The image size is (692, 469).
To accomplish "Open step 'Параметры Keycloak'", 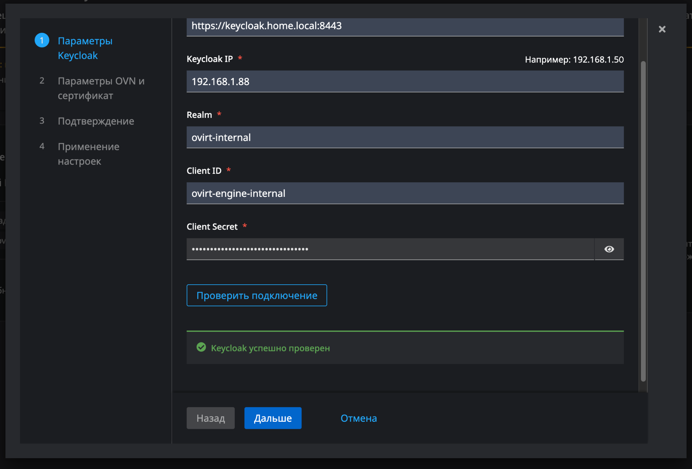I will click(85, 48).
